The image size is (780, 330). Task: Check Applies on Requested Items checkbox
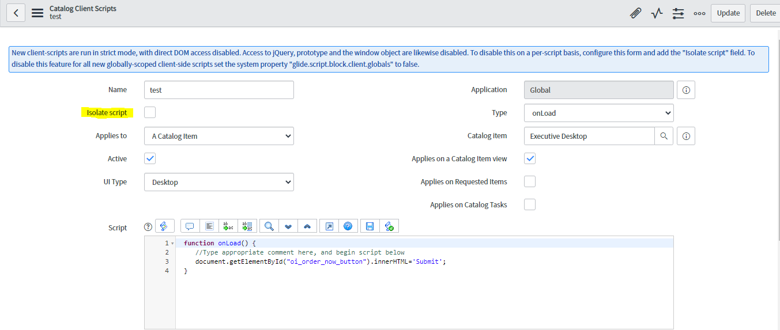pyautogui.click(x=530, y=181)
